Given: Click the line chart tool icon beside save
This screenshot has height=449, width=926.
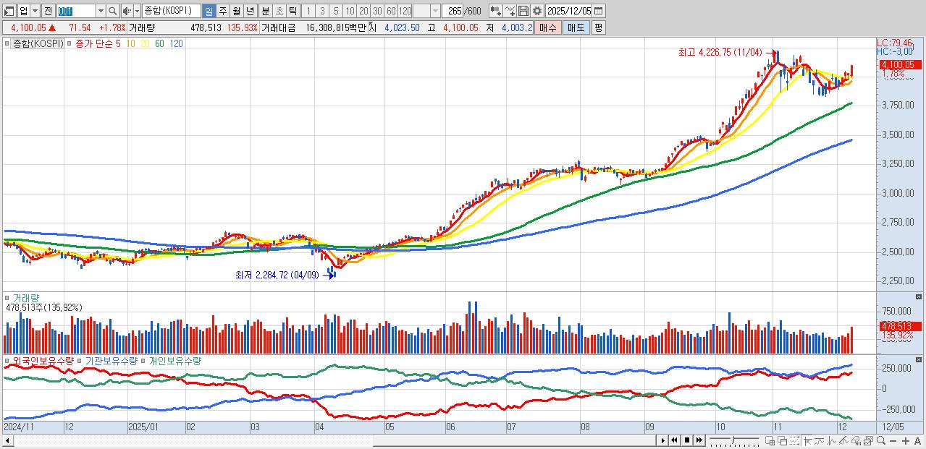Looking at the screenshot, I should point(510,11).
